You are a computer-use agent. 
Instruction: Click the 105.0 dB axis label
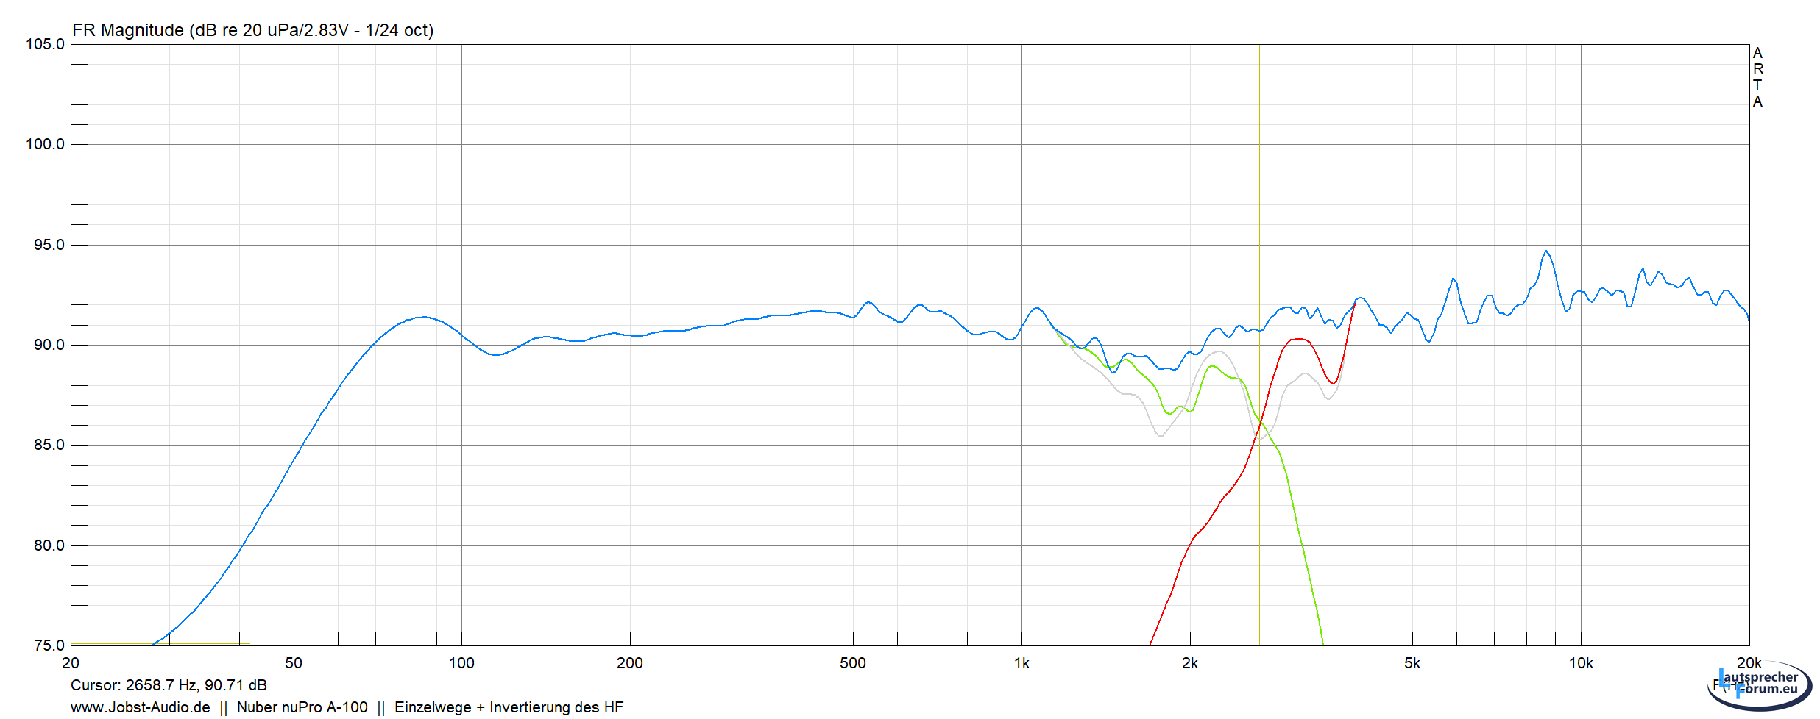[45, 44]
